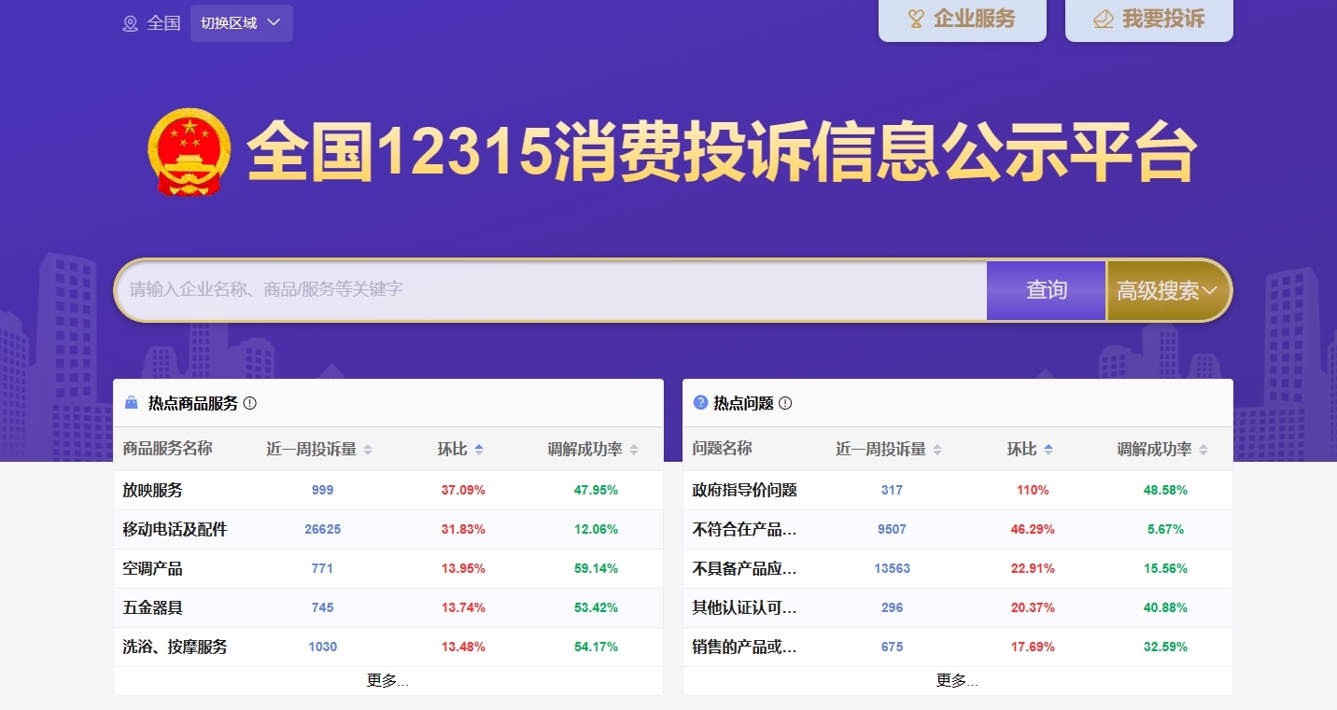The height and width of the screenshot is (710, 1337).
Task: Click the location pin icon beside 全国
Action: 131,23
